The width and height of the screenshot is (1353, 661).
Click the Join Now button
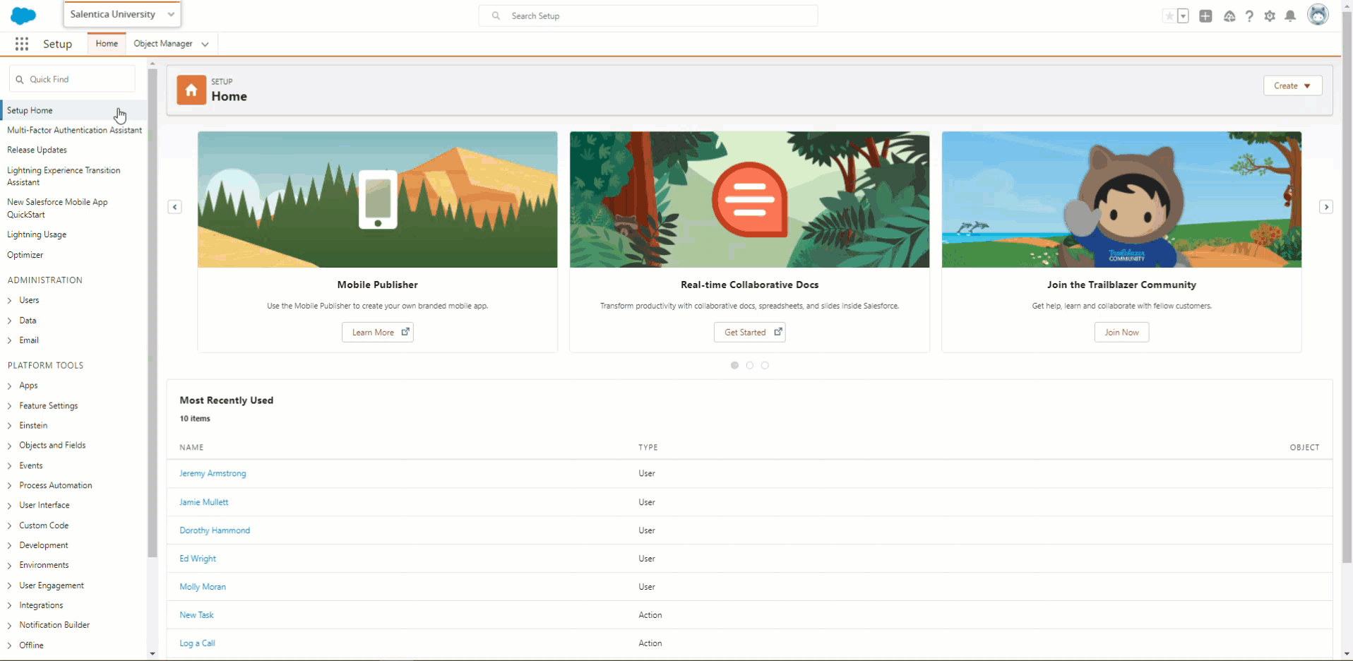pyautogui.click(x=1121, y=333)
